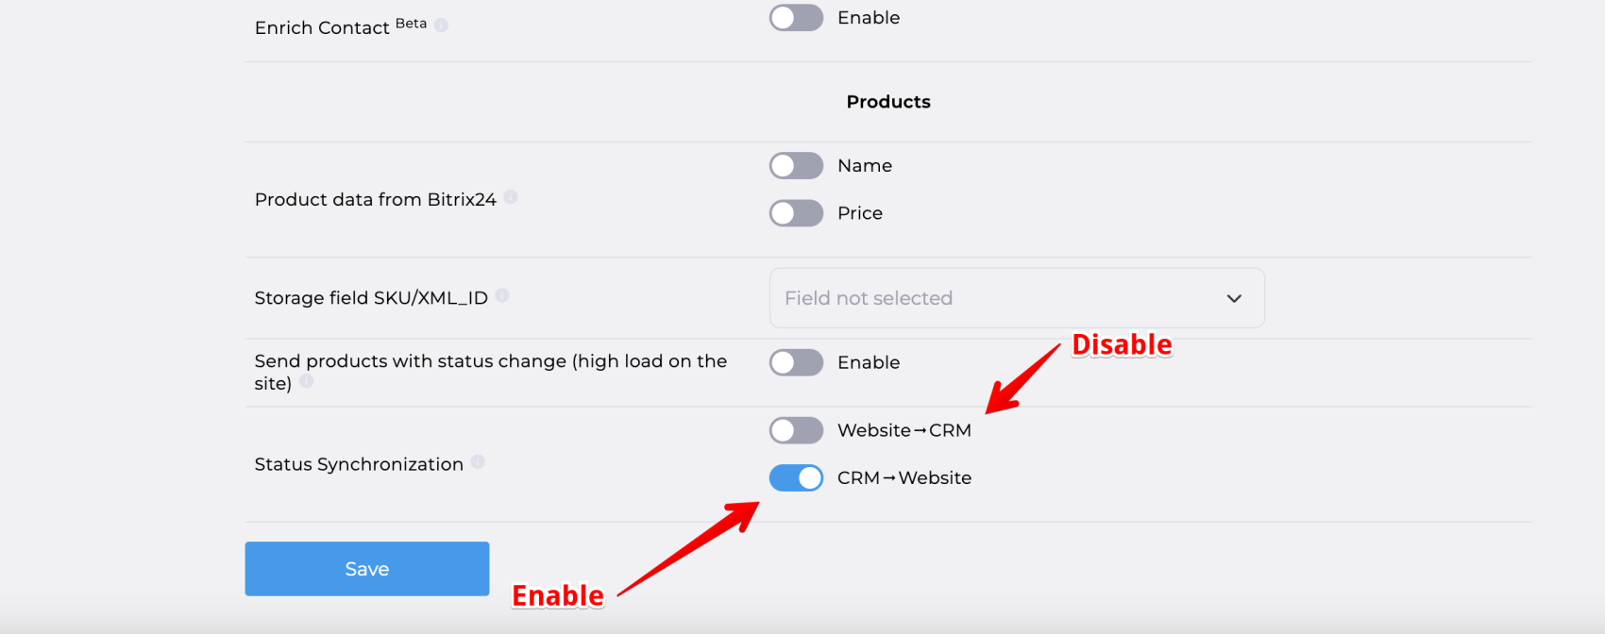This screenshot has width=1605, height=634.
Task: Click the 'Name' label text
Action: [x=865, y=166]
